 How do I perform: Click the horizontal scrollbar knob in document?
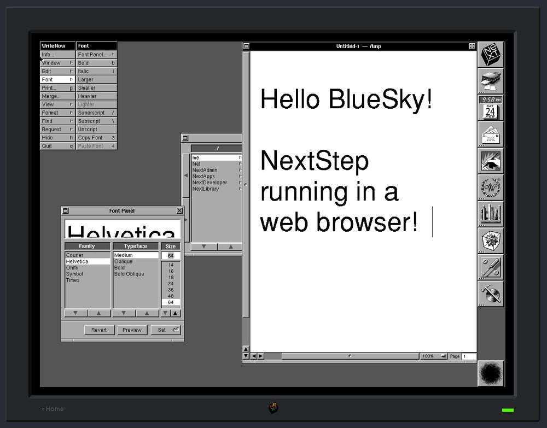coord(350,356)
